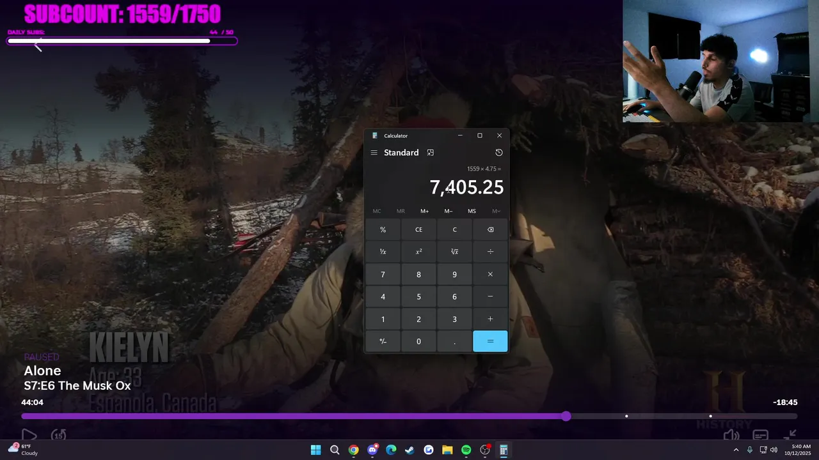This screenshot has height=460, width=819.
Task: Click the multiply operator key
Action: (490, 274)
